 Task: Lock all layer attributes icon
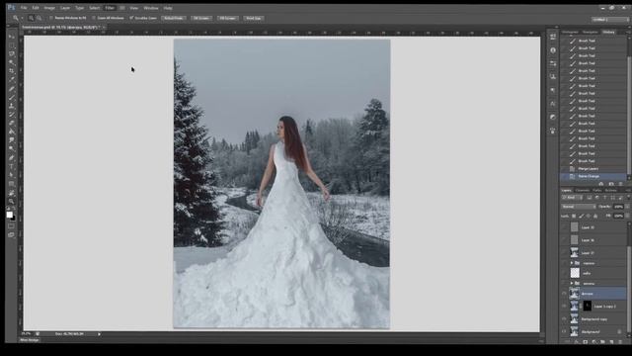click(x=595, y=217)
